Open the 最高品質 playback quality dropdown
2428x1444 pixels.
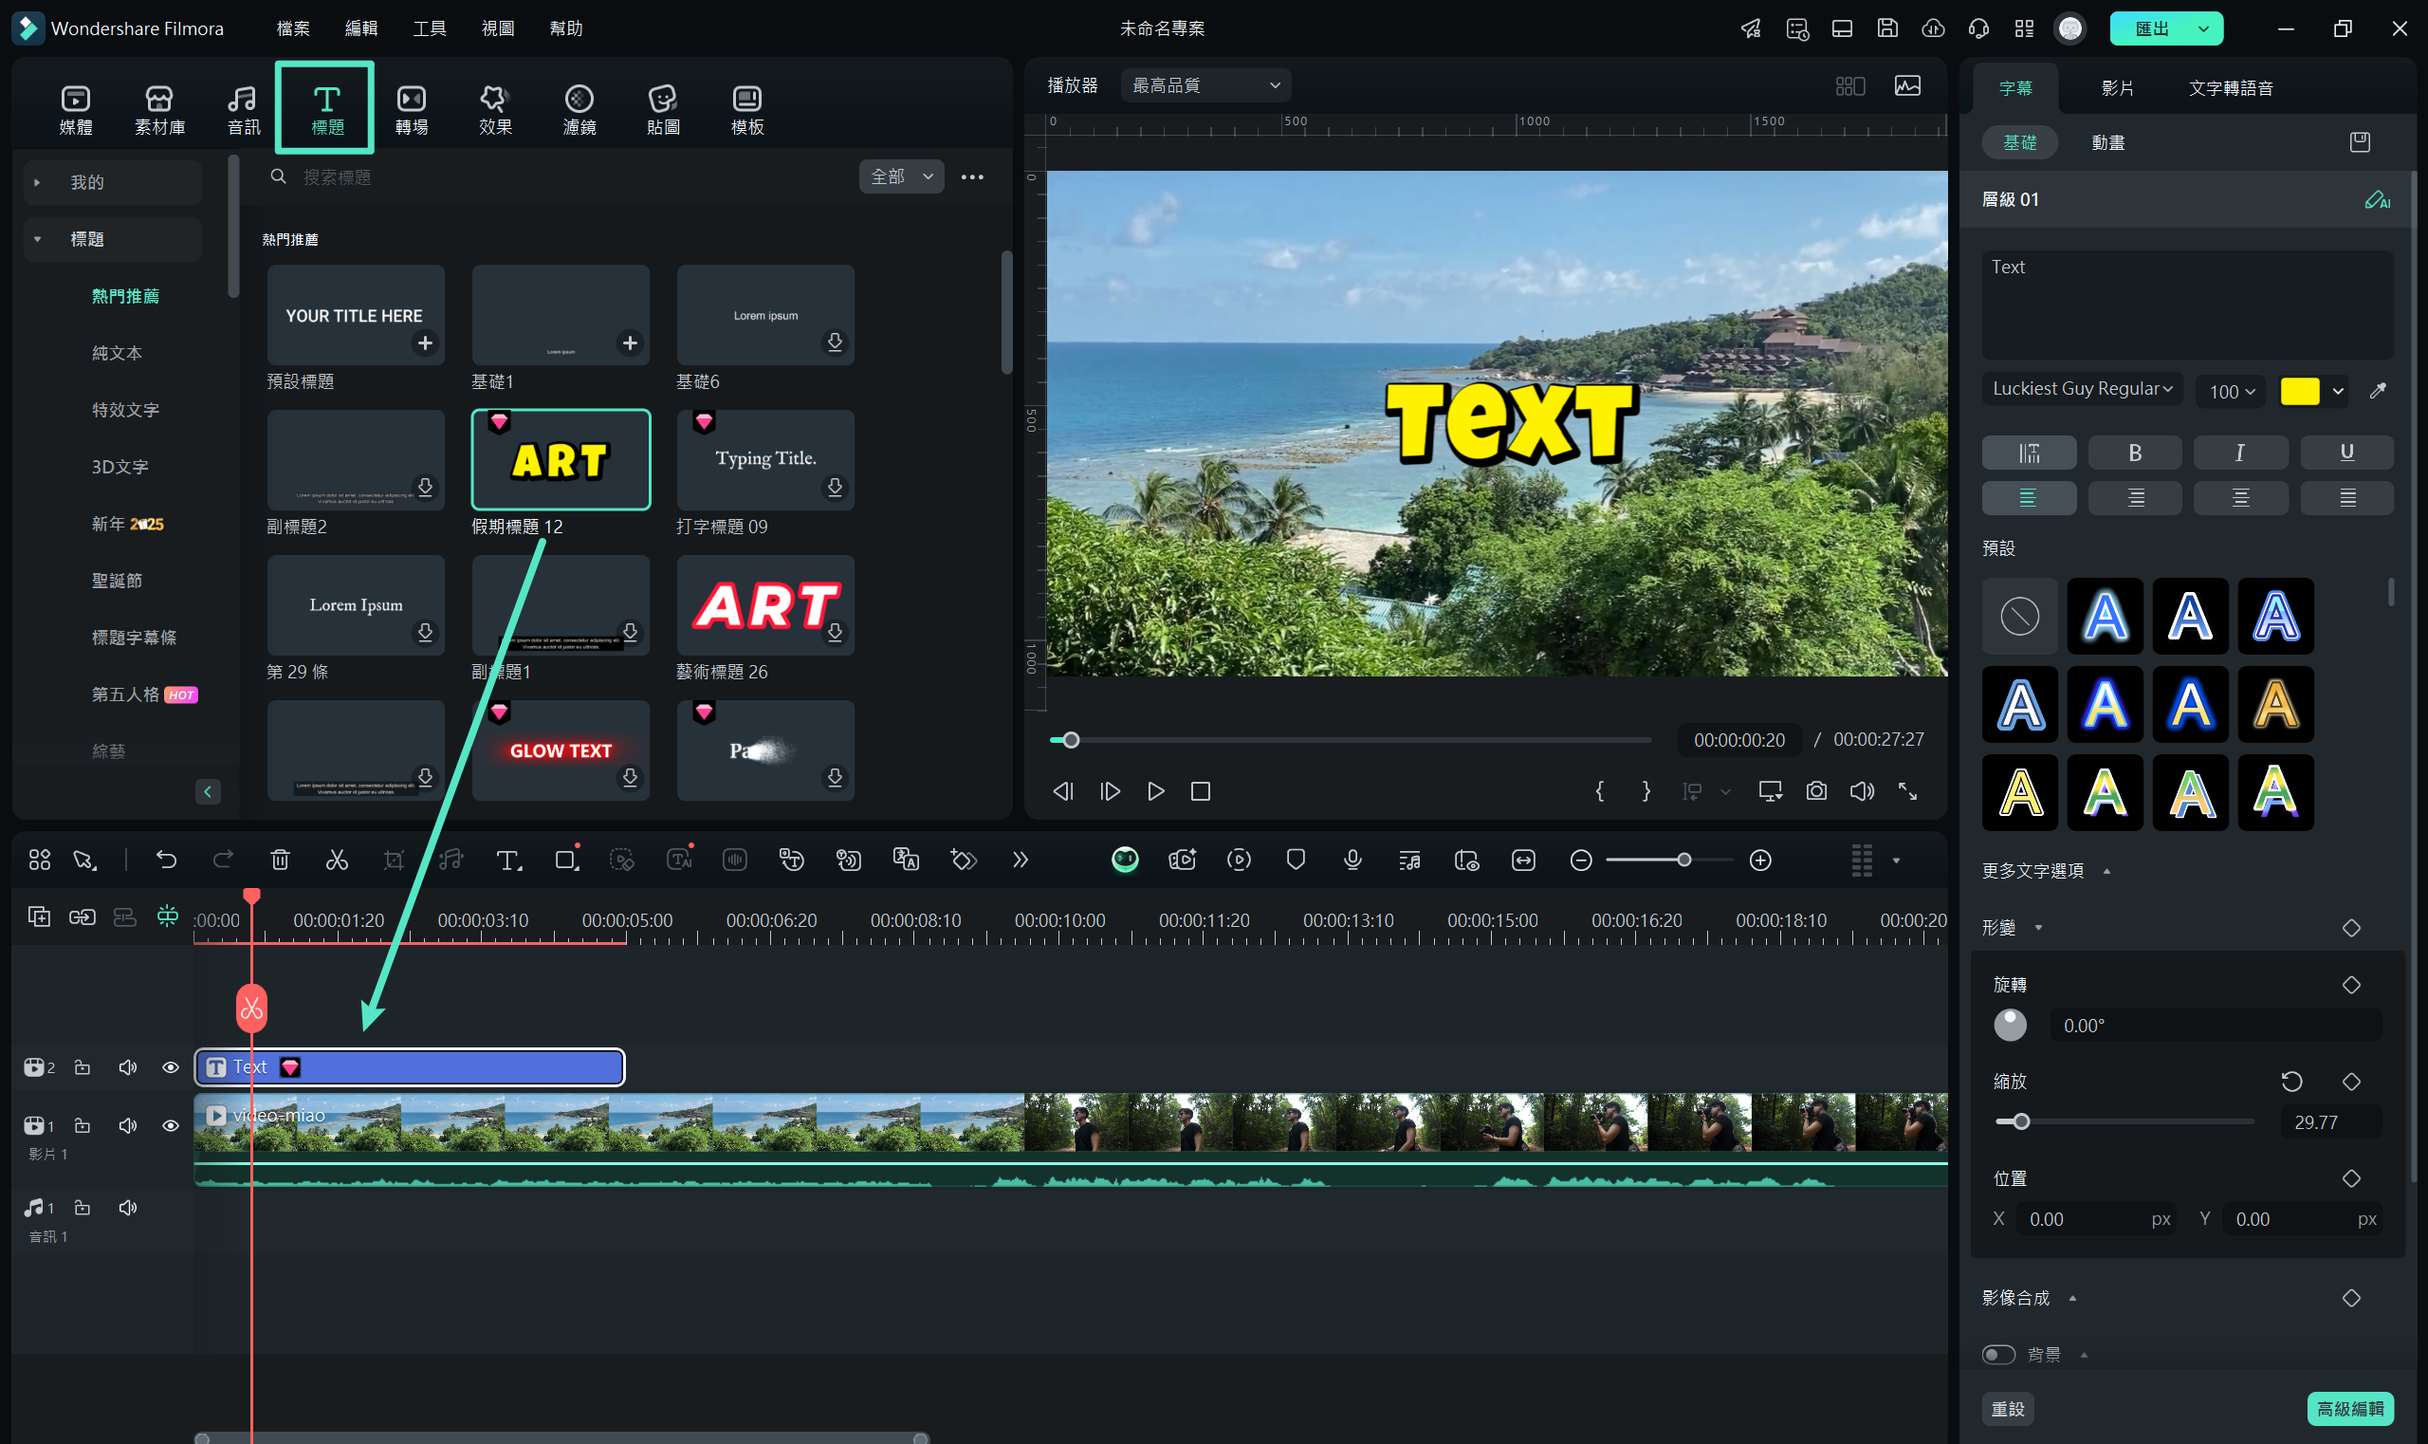pyautogui.click(x=1205, y=85)
